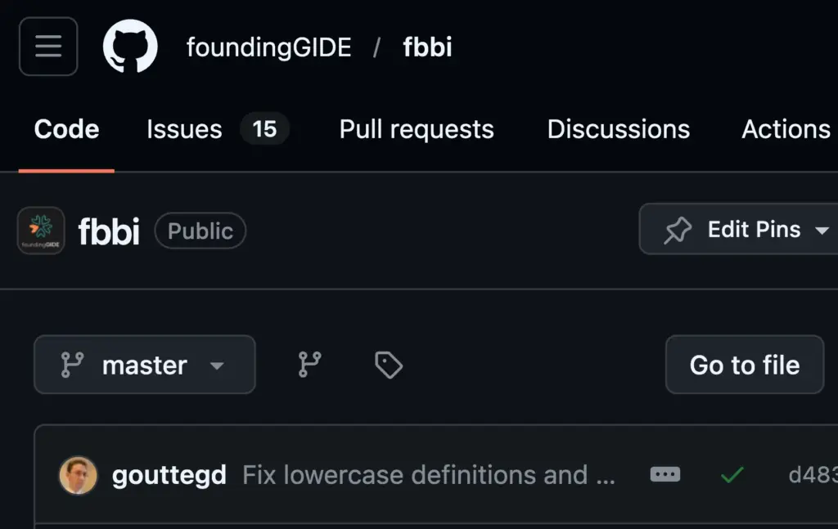Open the Pull requests tab
The height and width of the screenshot is (529, 838).
pos(416,128)
